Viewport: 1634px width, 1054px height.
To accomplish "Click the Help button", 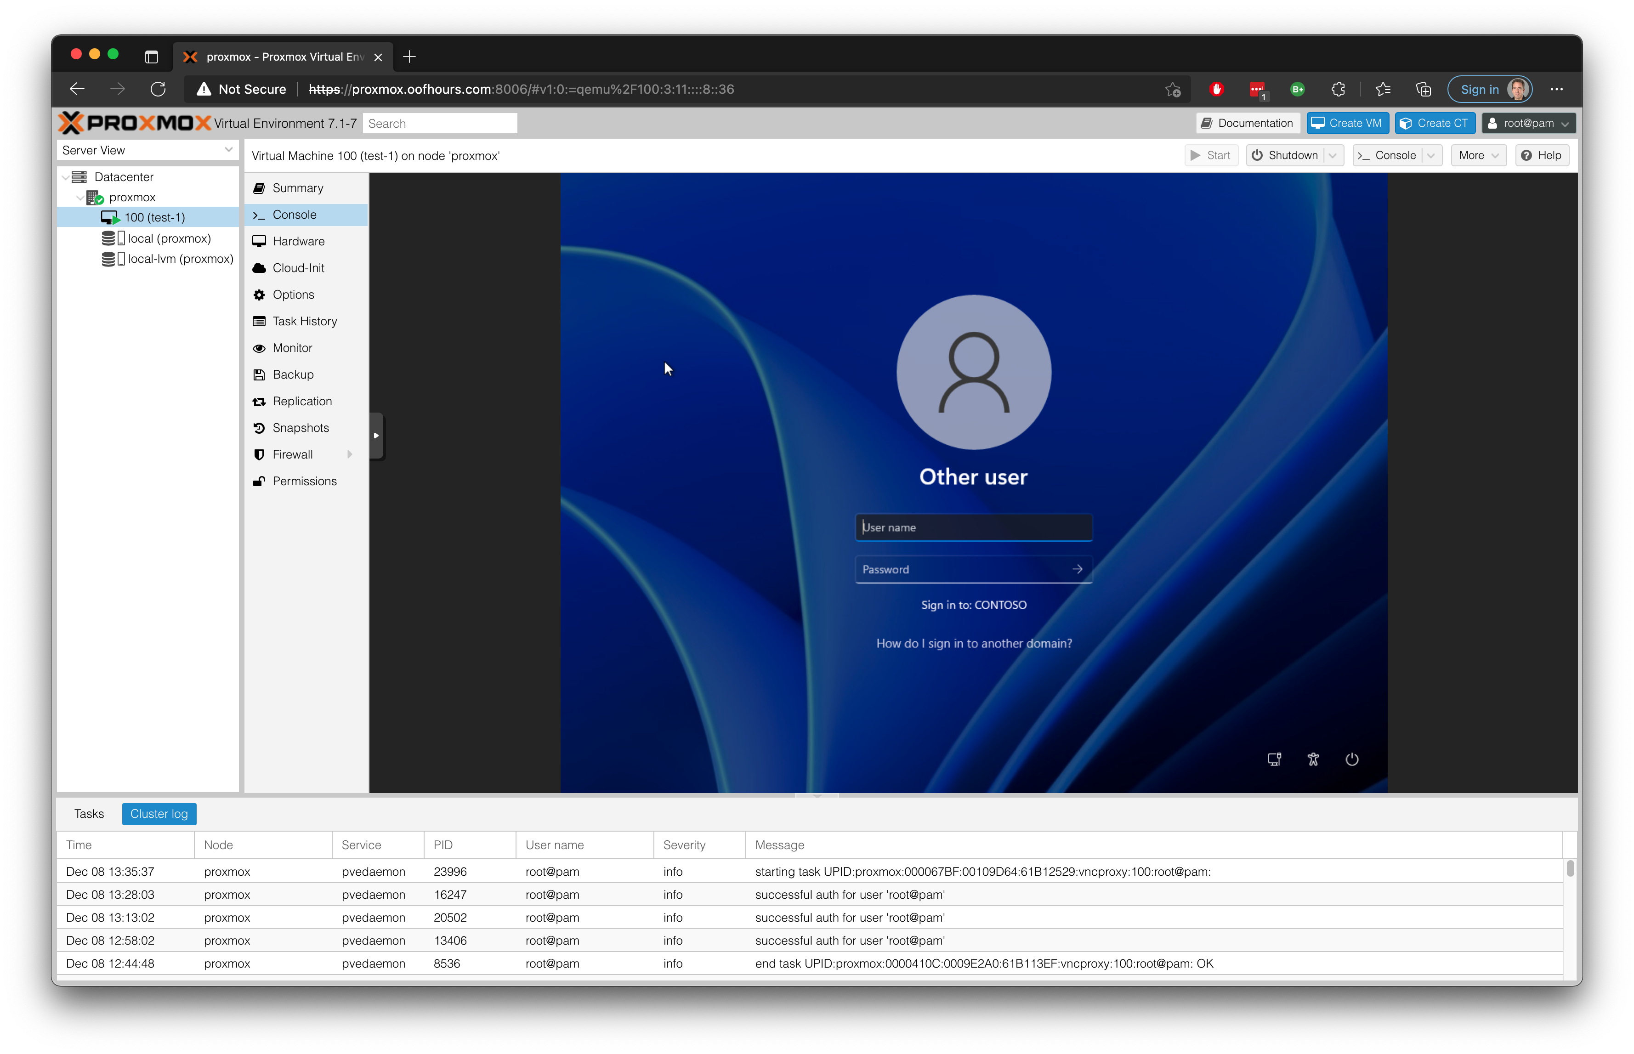I will tap(1542, 155).
